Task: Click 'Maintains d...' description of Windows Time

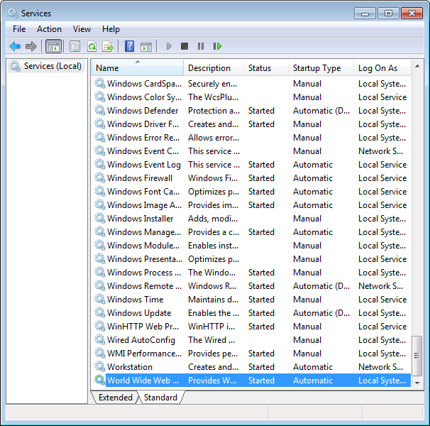Action: [213, 300]
